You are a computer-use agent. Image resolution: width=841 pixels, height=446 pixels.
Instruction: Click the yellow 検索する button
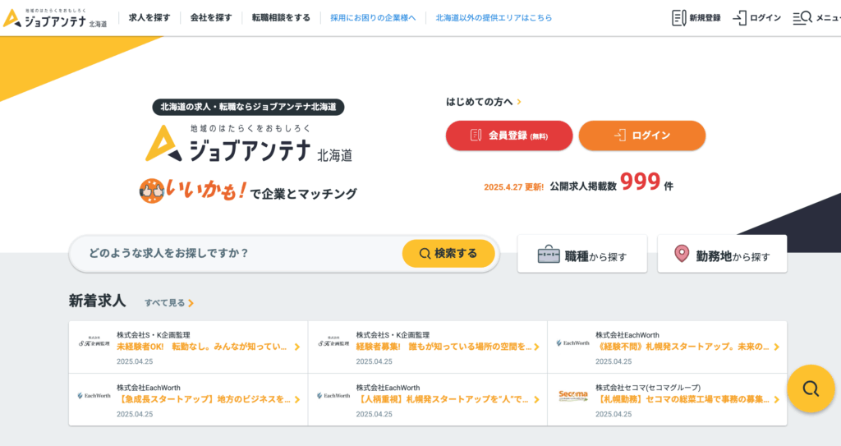tap(448, 253)
